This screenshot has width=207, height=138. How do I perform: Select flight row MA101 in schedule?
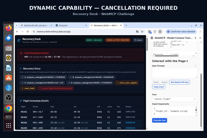coord(80,112)
